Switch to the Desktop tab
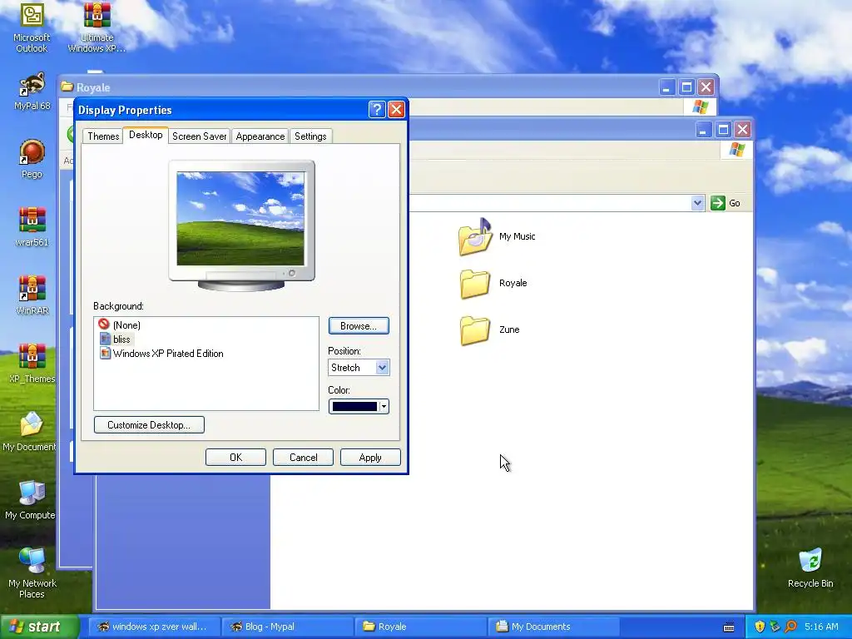Image resolution: width=852 pixels, height=639 pixels. (146, 135)
